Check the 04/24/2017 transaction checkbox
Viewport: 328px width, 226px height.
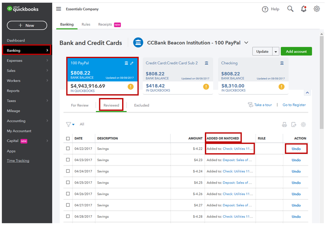coord(68,171)
